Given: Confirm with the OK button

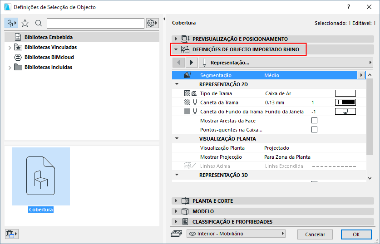Looking at the screenshot, I should (356, 234).
